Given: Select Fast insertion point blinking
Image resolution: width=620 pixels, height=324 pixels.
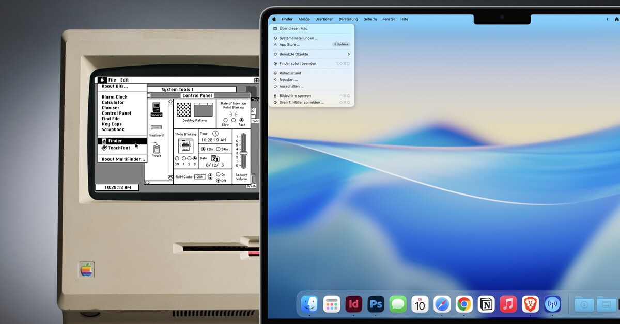Looking at the screenshot, I should 241,120.
